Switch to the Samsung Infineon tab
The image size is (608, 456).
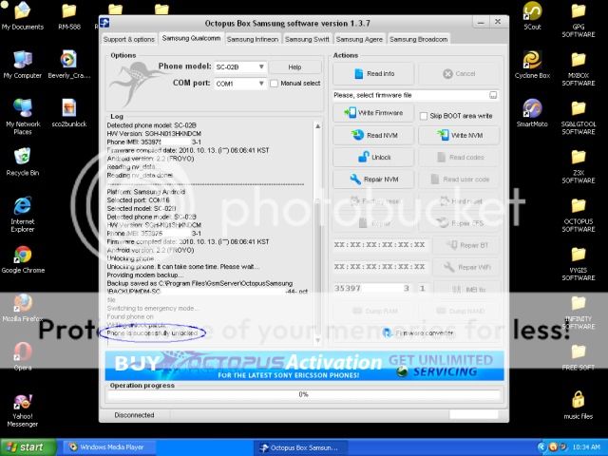(x=254, y=39)
